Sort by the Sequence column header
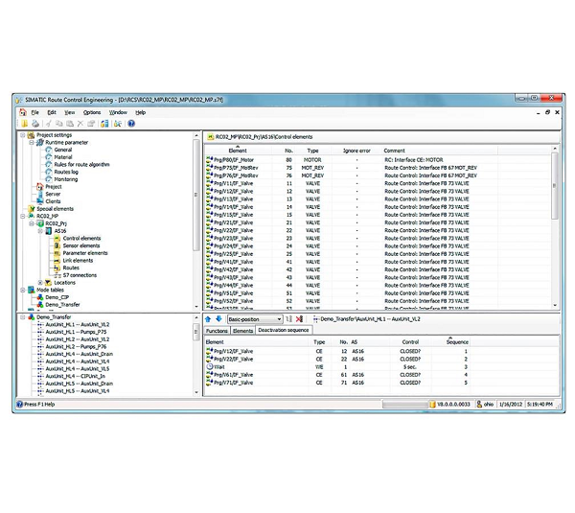 click(x=450, y=341)
